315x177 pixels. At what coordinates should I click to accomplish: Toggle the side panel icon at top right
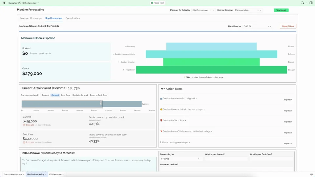click(311, 3)
